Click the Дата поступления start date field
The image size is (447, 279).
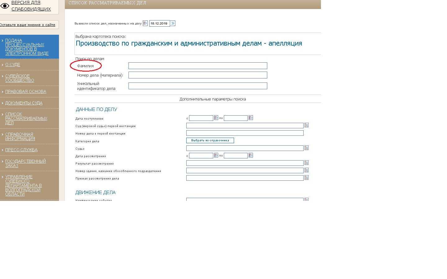click(x=201, y=118)
